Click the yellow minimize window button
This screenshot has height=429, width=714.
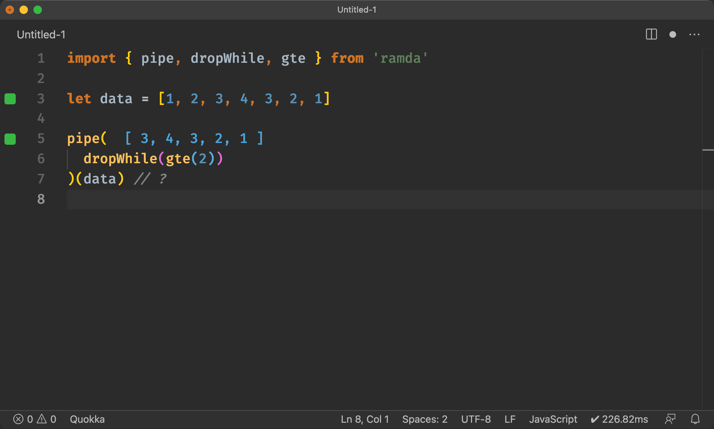tap(24, 10)
